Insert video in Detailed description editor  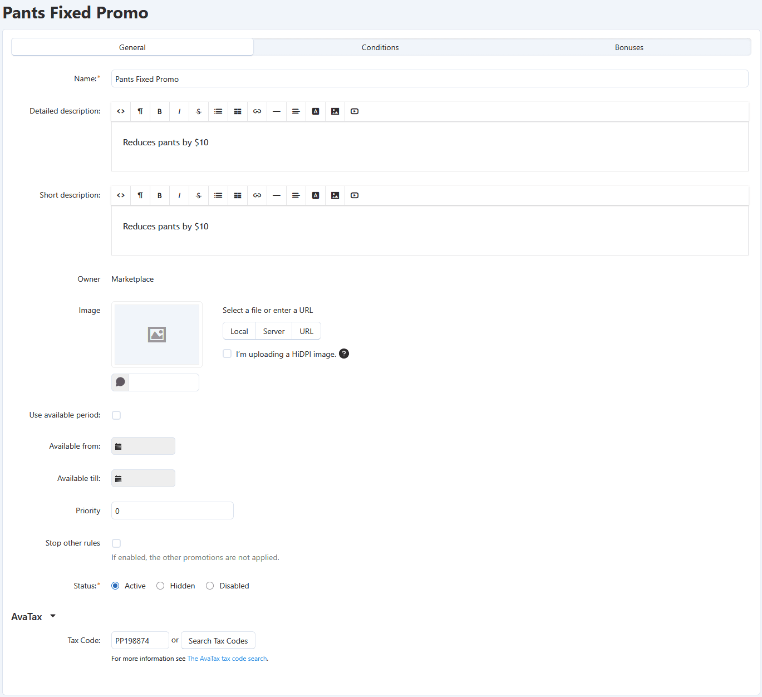pyautogui.click(x=355, y=111)
